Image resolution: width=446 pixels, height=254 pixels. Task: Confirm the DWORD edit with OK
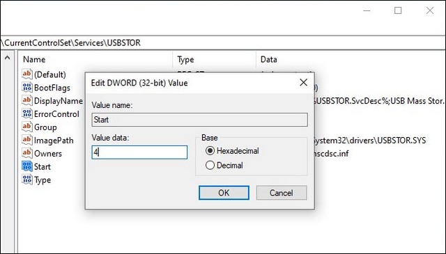point(224,193)
